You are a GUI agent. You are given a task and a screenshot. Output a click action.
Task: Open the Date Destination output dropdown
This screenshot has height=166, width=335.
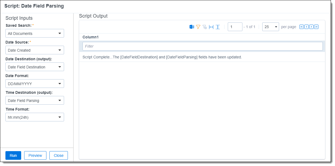tap(35, 67)
